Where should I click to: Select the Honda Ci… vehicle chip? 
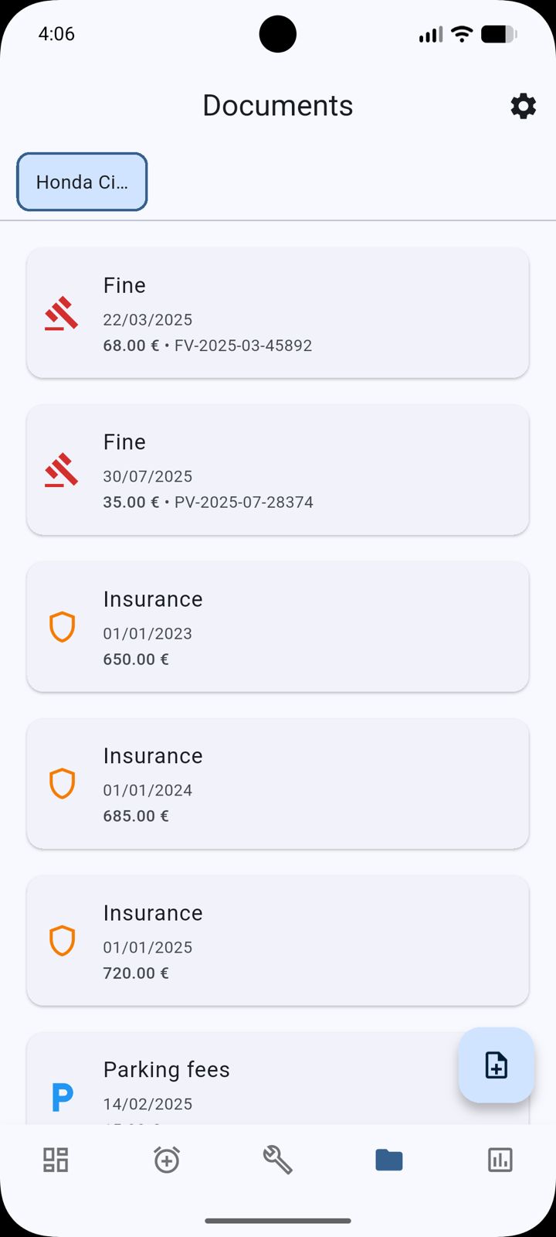coord(82,182)
